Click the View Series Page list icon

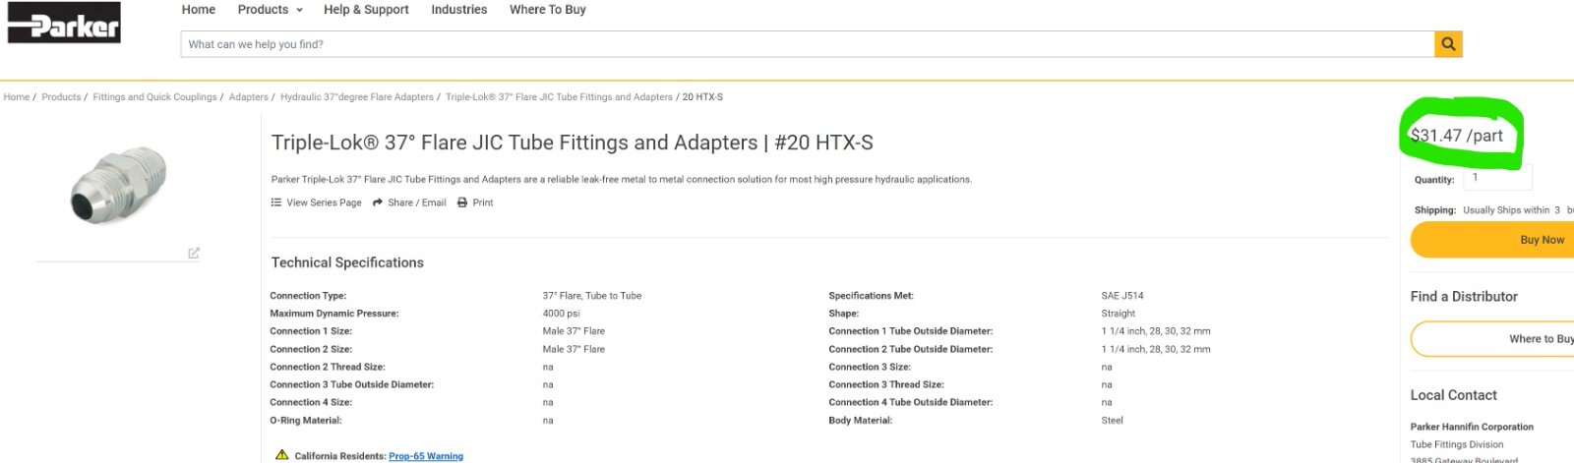click(276, 203)
